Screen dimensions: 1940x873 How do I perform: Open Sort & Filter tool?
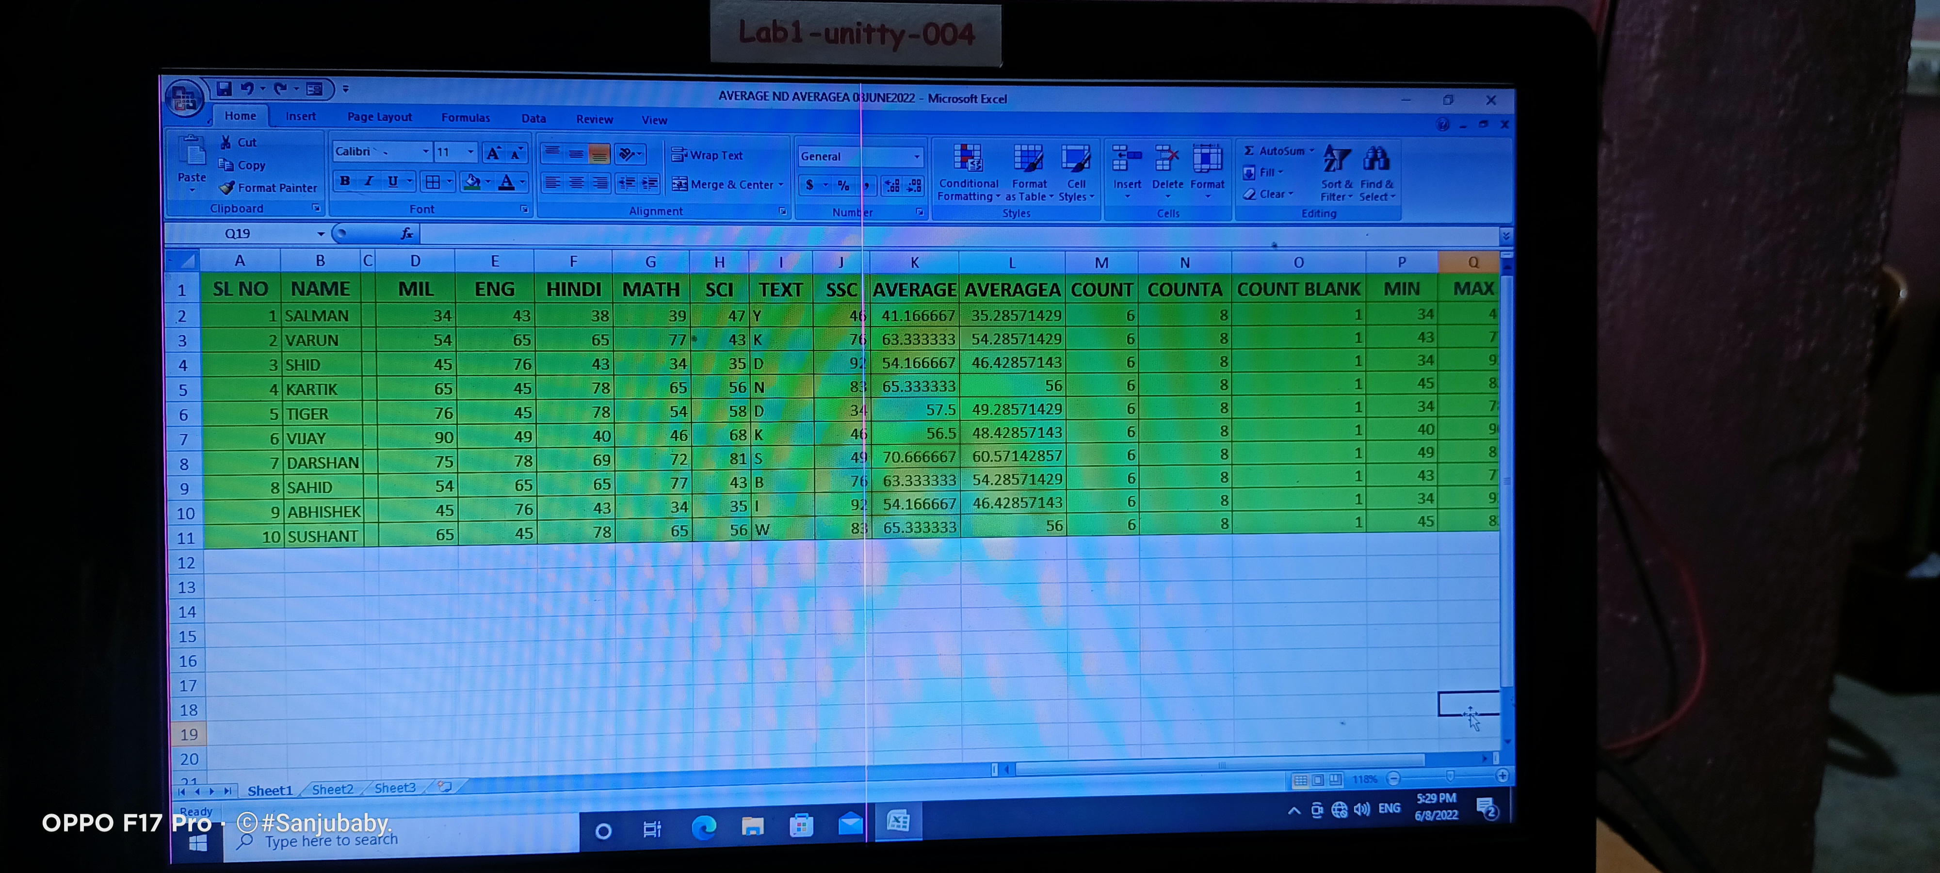click(1336, 160)
